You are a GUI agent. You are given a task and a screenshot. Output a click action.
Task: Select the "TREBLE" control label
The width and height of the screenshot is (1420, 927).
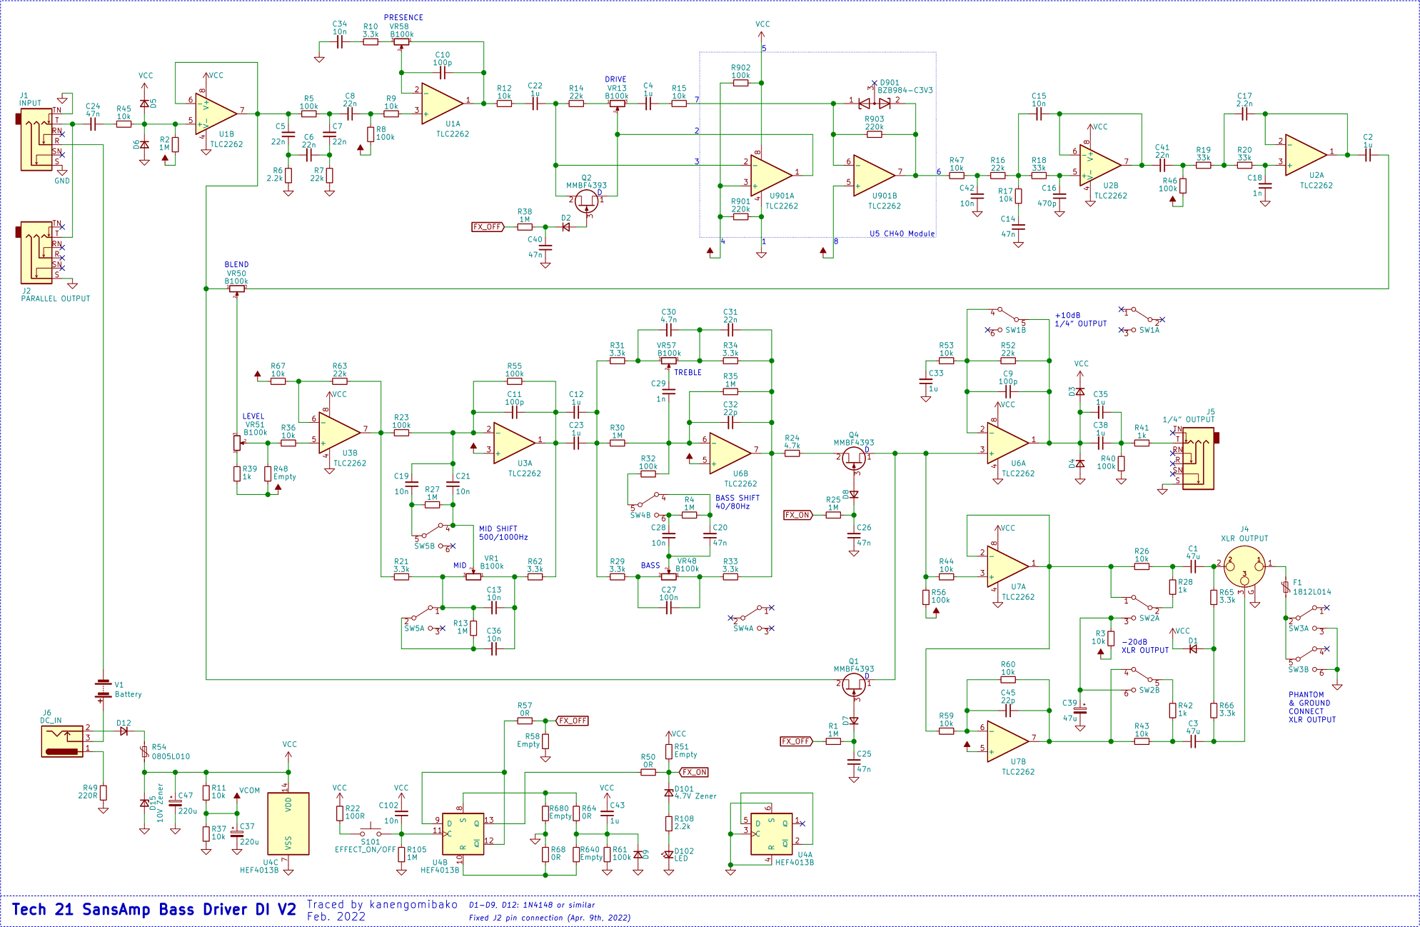(688, 372)
